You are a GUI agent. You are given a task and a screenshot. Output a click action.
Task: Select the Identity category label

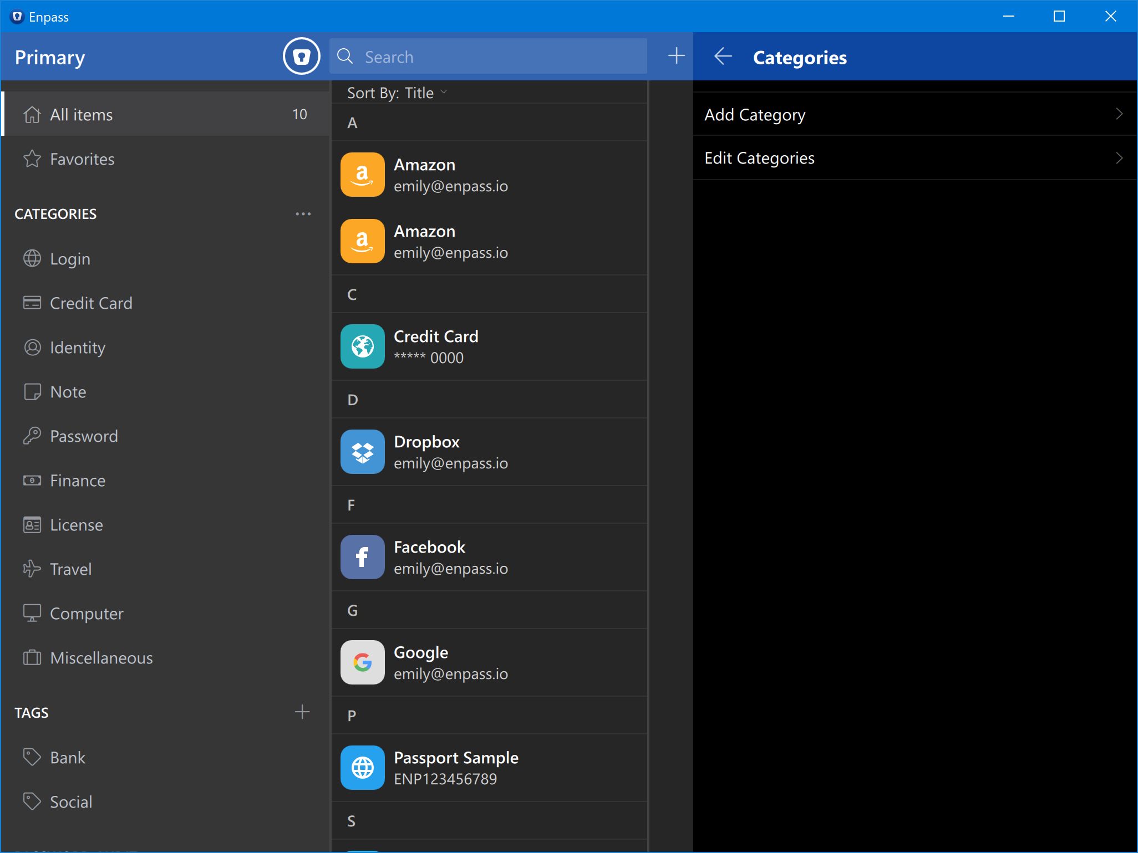point(78,348)
